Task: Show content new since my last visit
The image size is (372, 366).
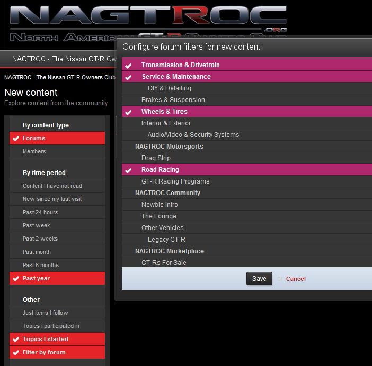Action: [57, 199]
